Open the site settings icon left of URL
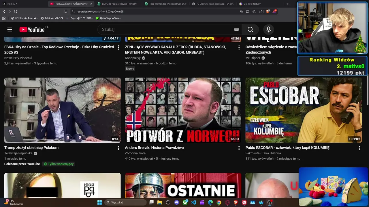This screenshot has width=369, height=207. coord(74,11)
